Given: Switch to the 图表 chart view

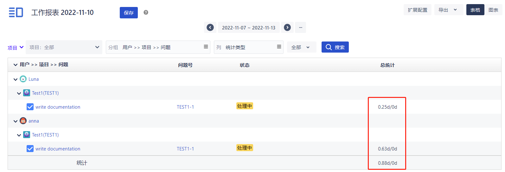Looking at the screenshot, I should (x=493, y=10).
